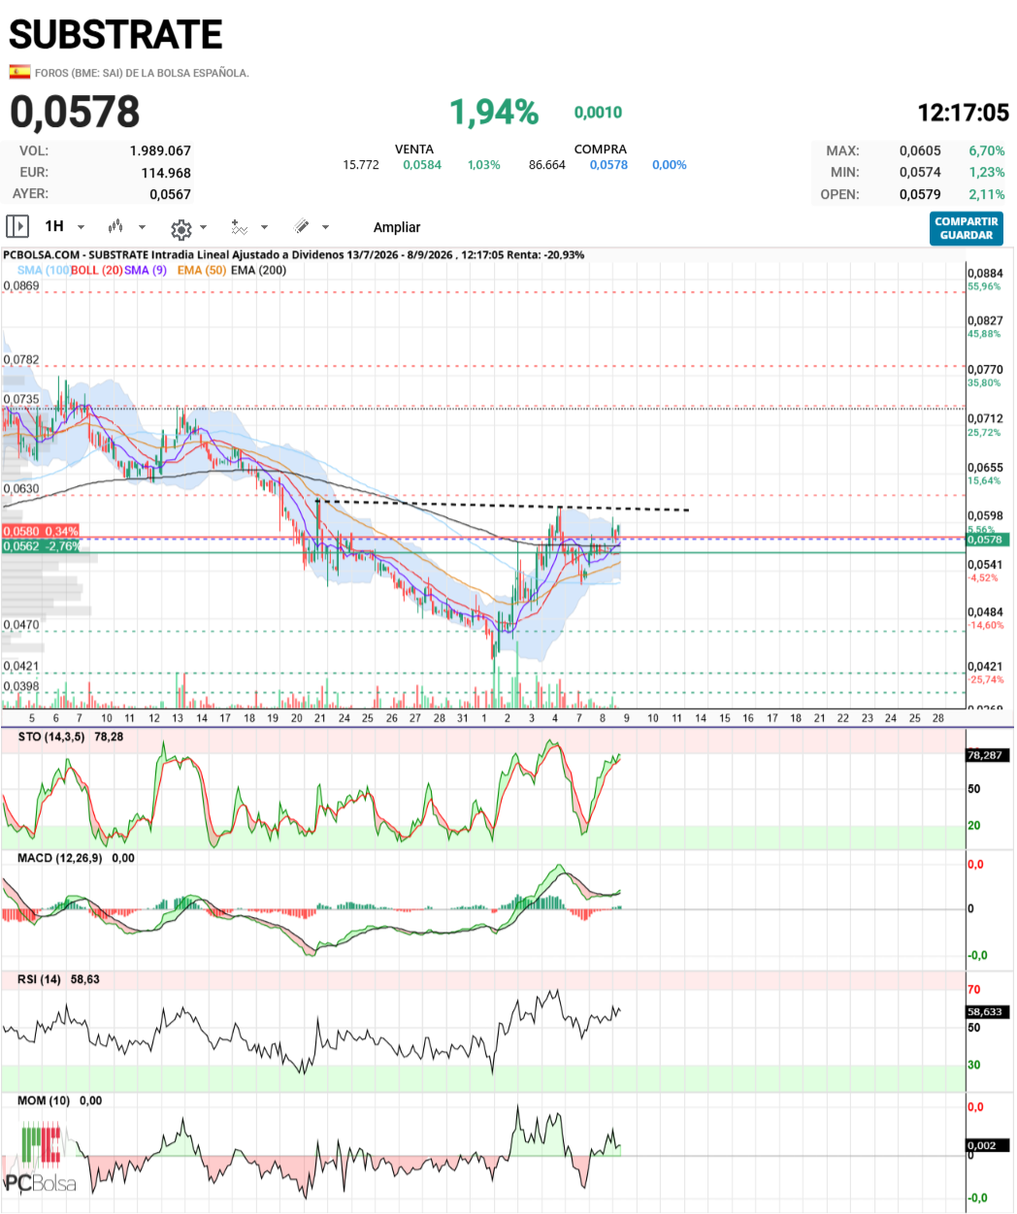Image resolution: width=1017 pixels, height=1214 pixels.
Task: Open the FOROS (BME: SAI) link
Action: coord(142,73)
